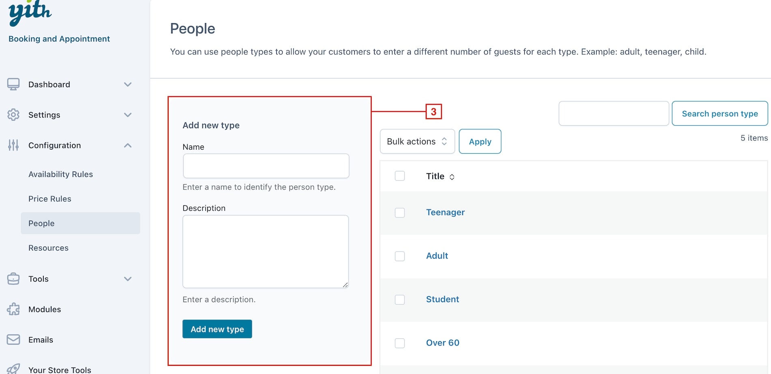Open the Bulk actions dropdown
This screenshot has width=771, height=374.
(417, 141)
